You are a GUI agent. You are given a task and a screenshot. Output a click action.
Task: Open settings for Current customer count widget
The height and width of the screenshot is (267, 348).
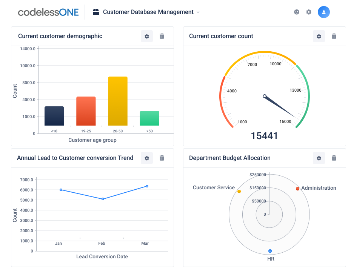point(319,36)
